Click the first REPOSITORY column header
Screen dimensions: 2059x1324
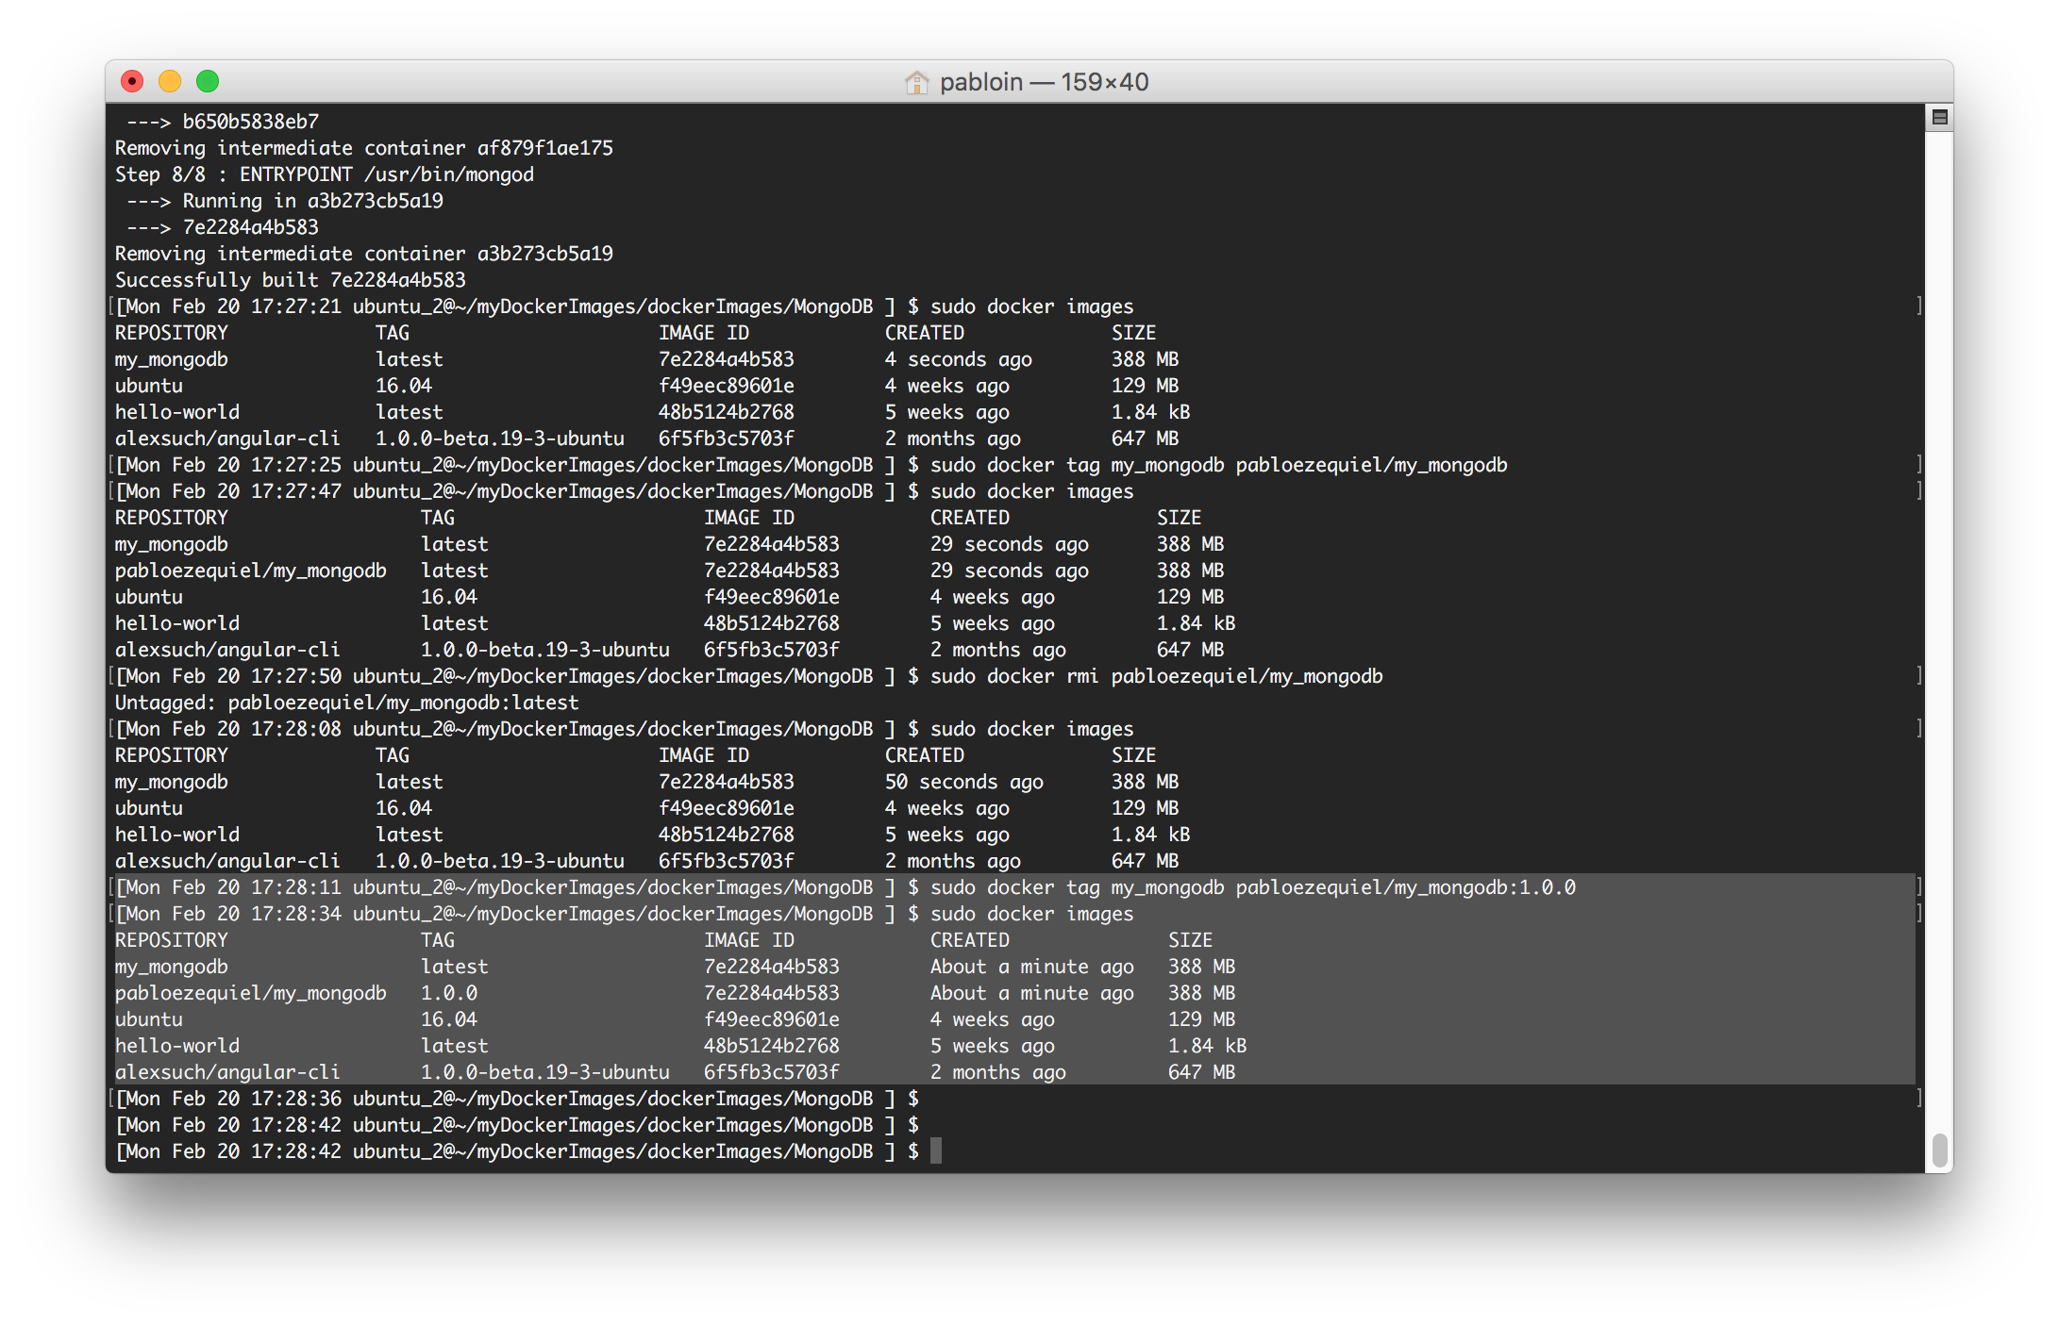[172, 333]
